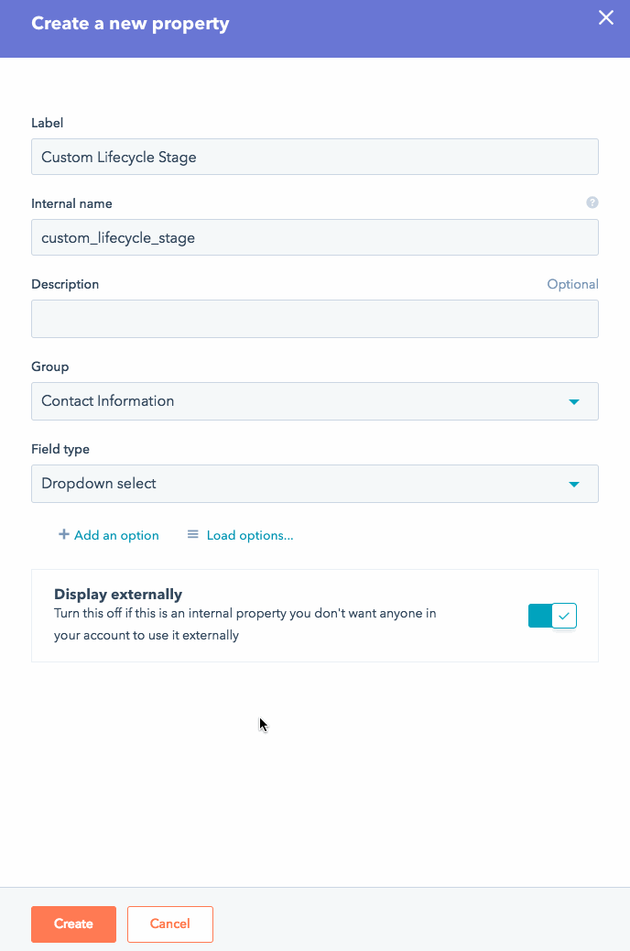Click the list icon beside Load options

tap(192, 534)
